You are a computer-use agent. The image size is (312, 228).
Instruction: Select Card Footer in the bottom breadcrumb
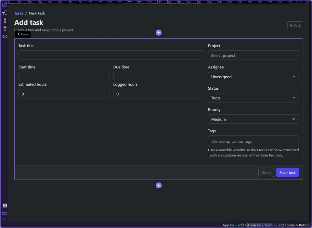click(x=285, y=225)
